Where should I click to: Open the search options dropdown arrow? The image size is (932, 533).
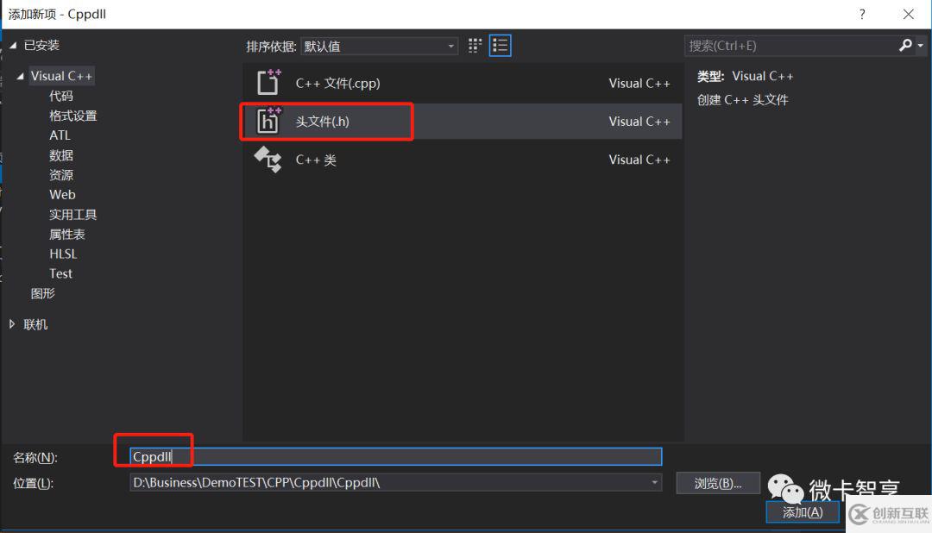pos(920,45)
